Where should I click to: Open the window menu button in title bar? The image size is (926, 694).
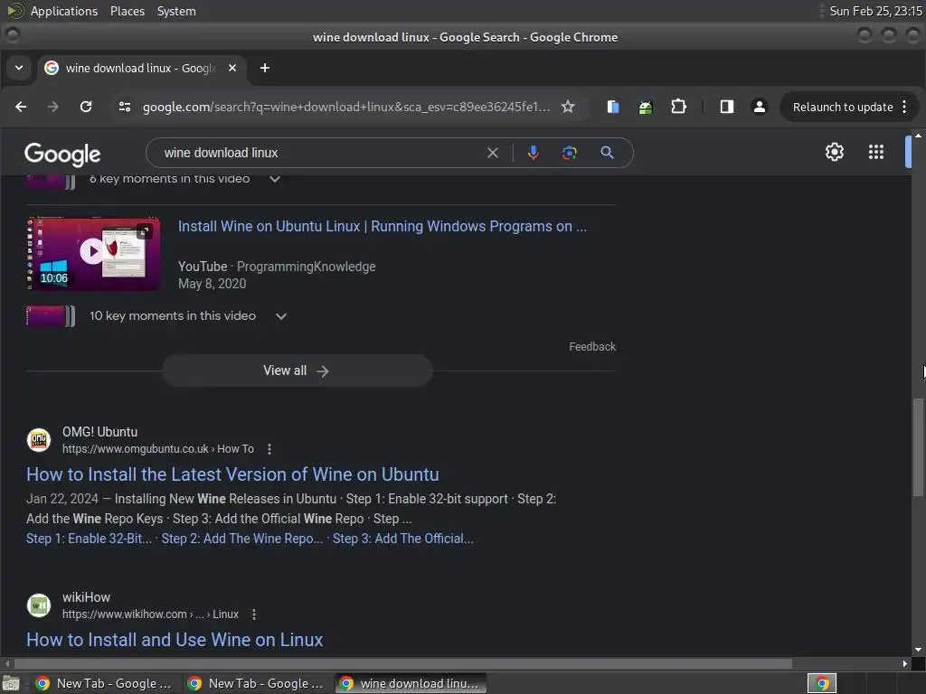point(12,36)
